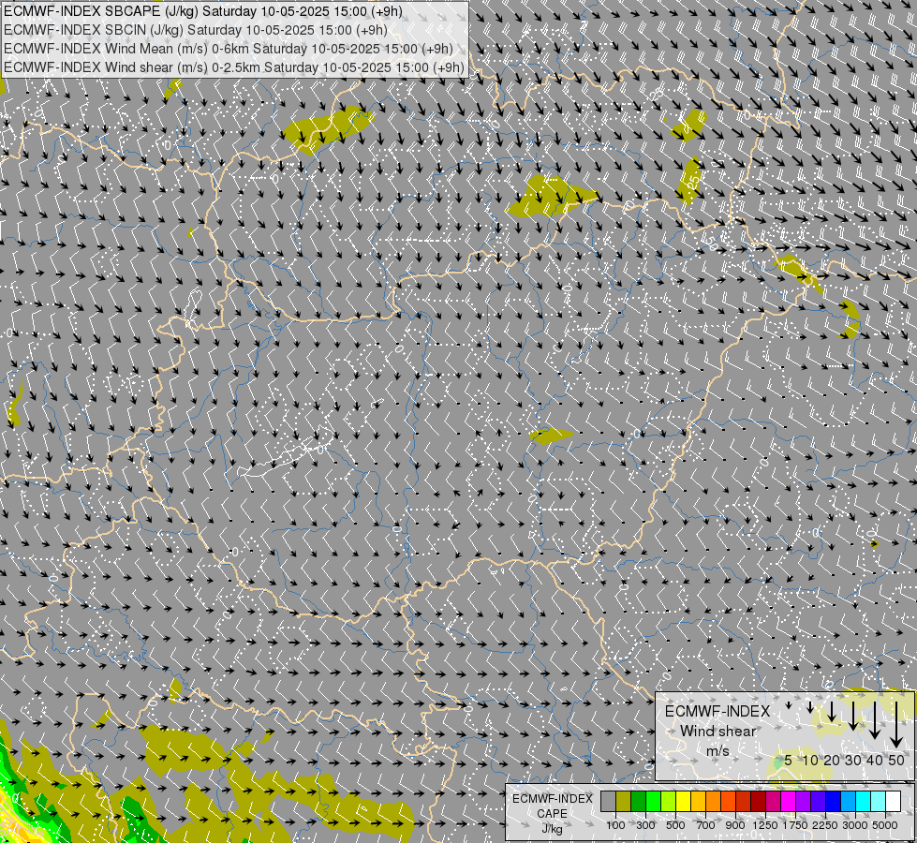The image size is (917, 843).
Task: Click the '100' tick label in the CAPE legend
Action: (615, 825)
